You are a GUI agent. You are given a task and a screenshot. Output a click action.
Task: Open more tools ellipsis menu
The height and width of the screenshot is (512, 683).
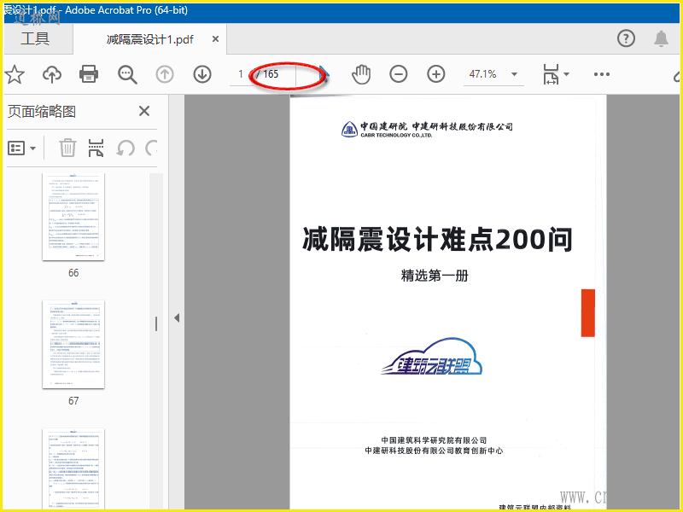[x=602, y=74]
